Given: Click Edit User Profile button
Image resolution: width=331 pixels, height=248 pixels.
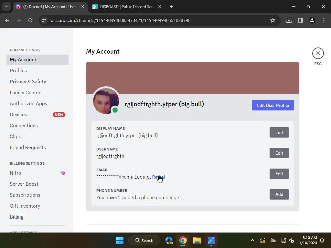Looking at the screenshot, I should 273,105.
